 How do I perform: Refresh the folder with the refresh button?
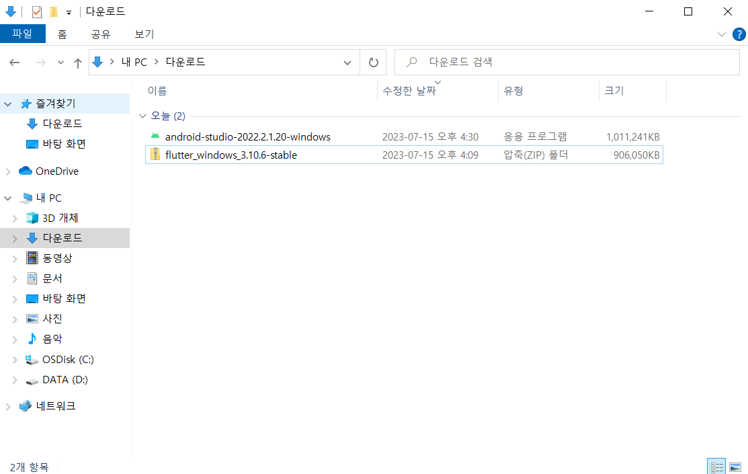click(x=374, y=63)
